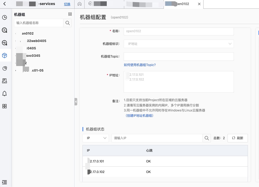Open the deployment document icon in sidebar

coord(4,81)
